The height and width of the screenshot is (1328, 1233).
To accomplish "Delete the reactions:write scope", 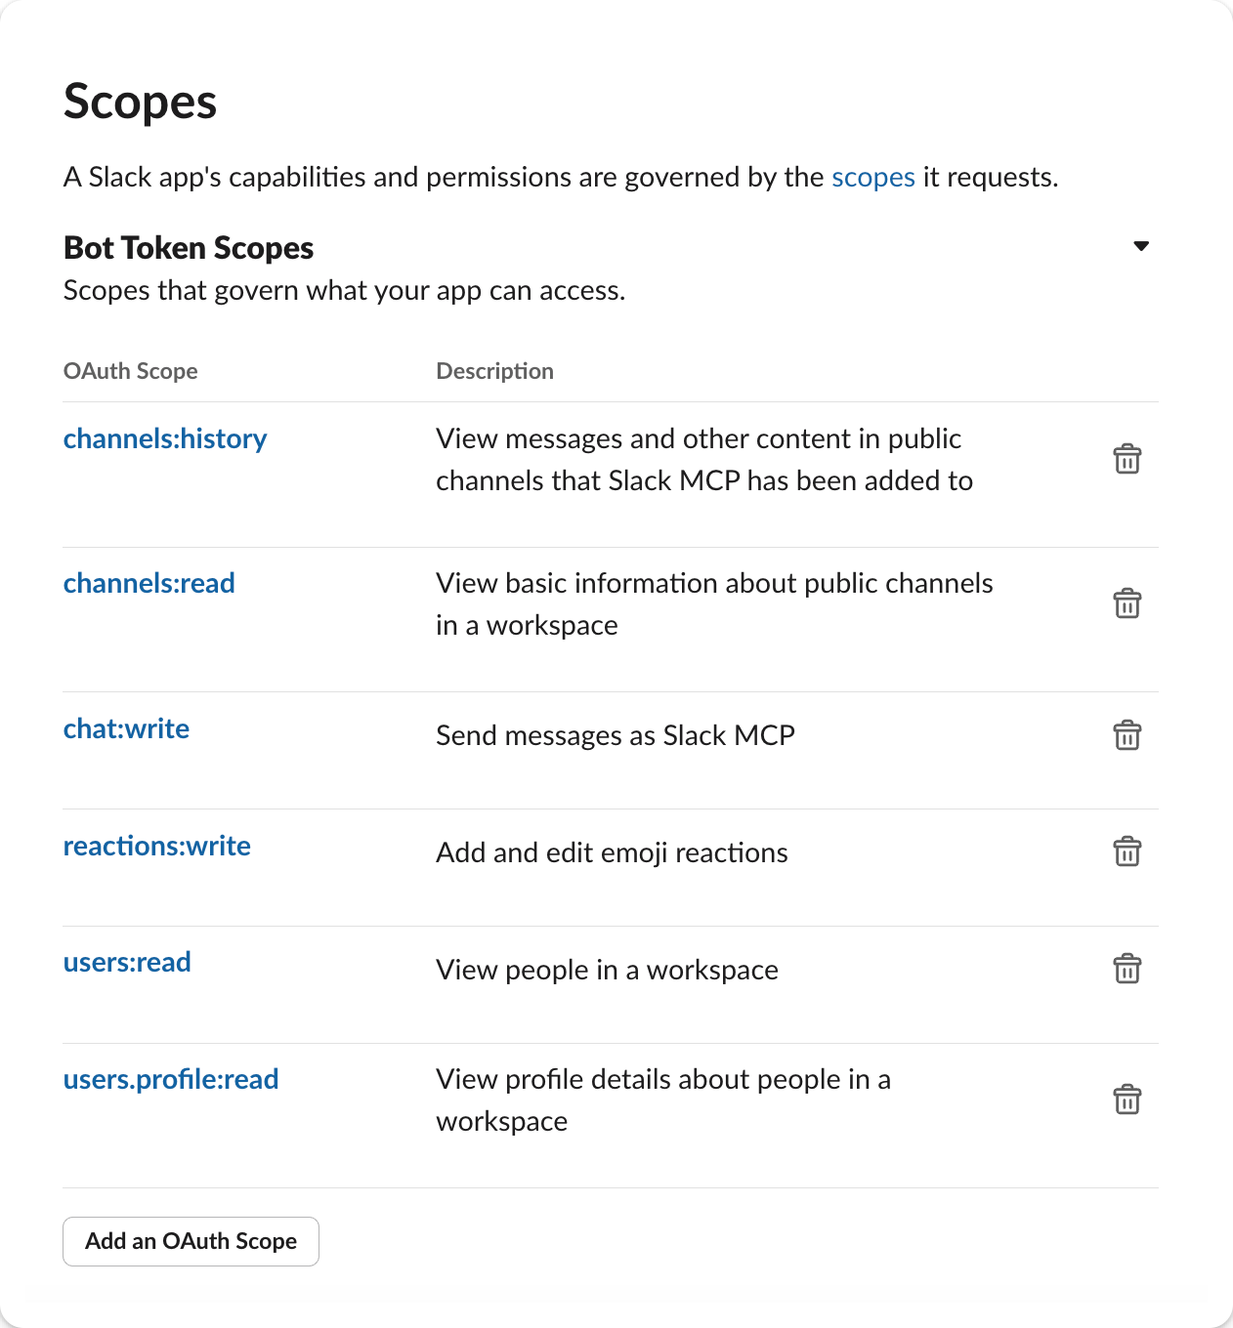I will (1127, 852).
